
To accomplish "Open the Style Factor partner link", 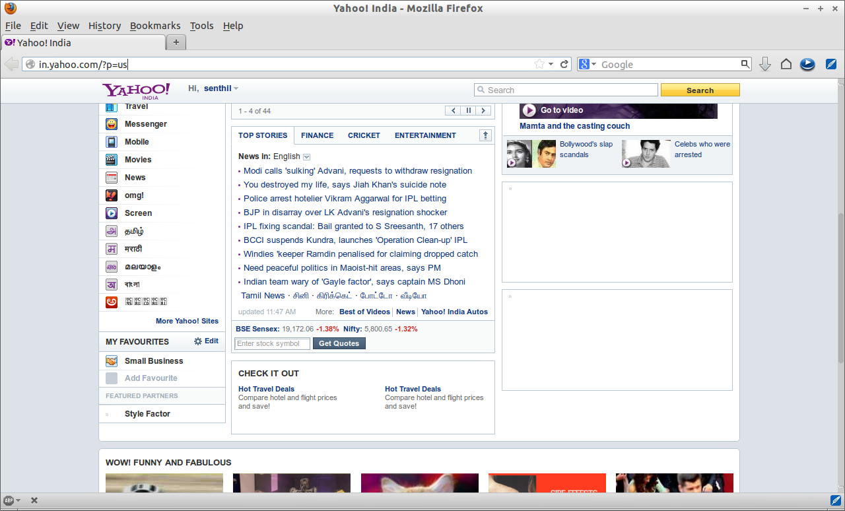I will 147,414.
